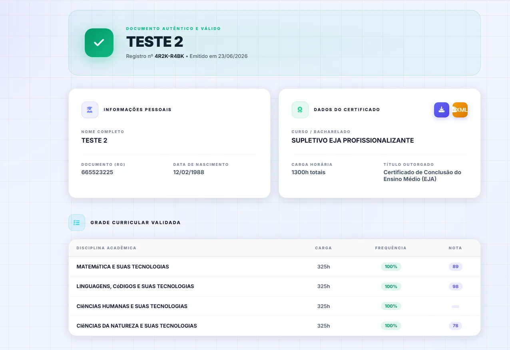Click the checklist icon beside Grade Curricular Validada

77,223
